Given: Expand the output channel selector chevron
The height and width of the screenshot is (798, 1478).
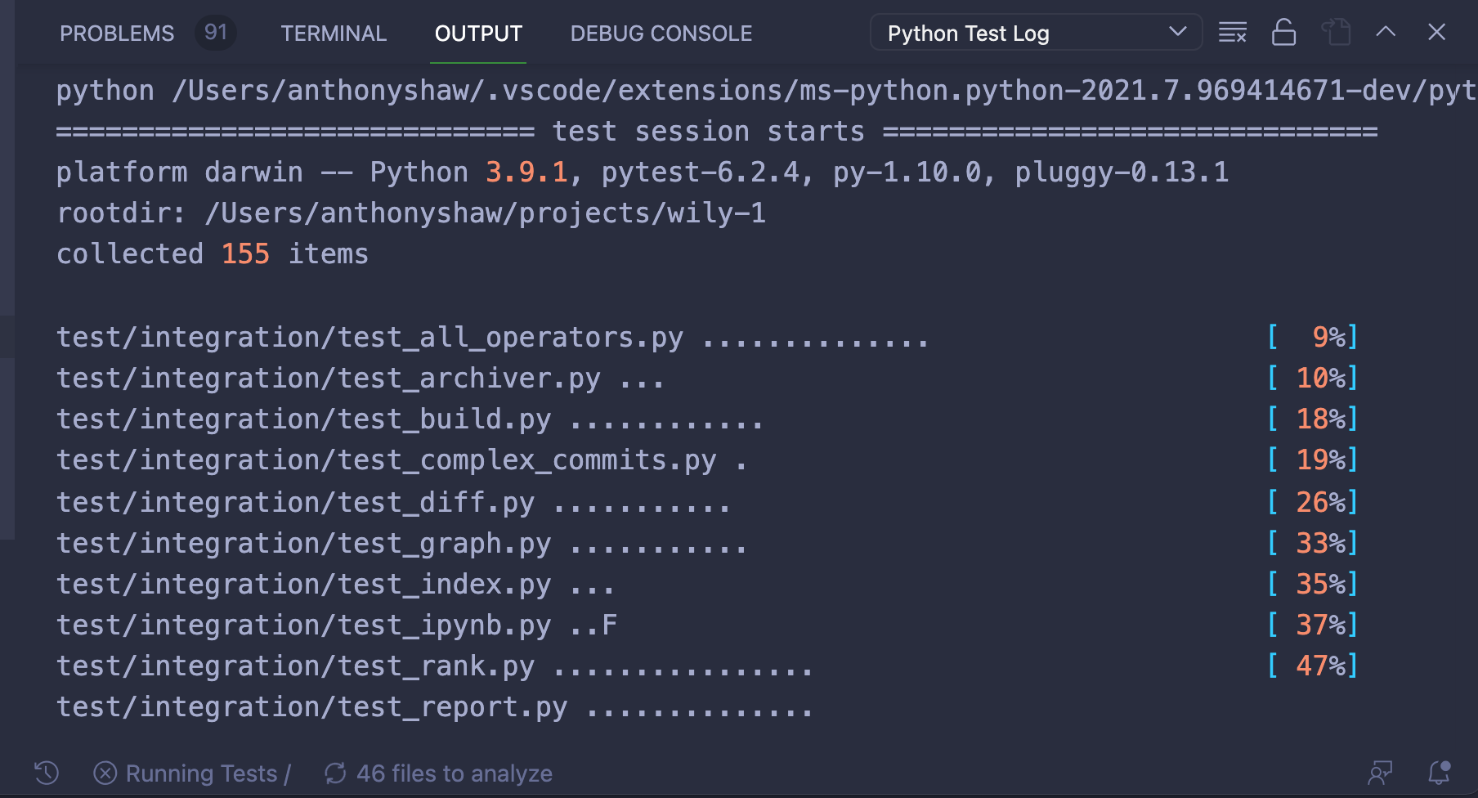Looking at the screenshot, I should (x=1177, y=33).
